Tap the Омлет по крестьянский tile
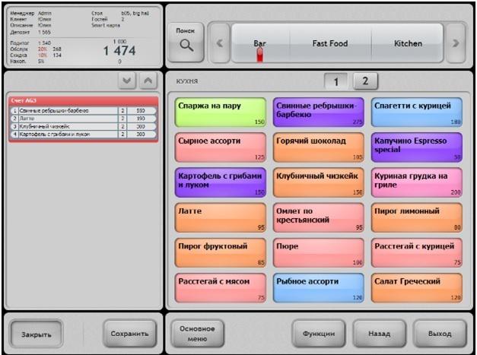Screen dimensions: 477x355 pyautogui.click(x=319, y=217)
